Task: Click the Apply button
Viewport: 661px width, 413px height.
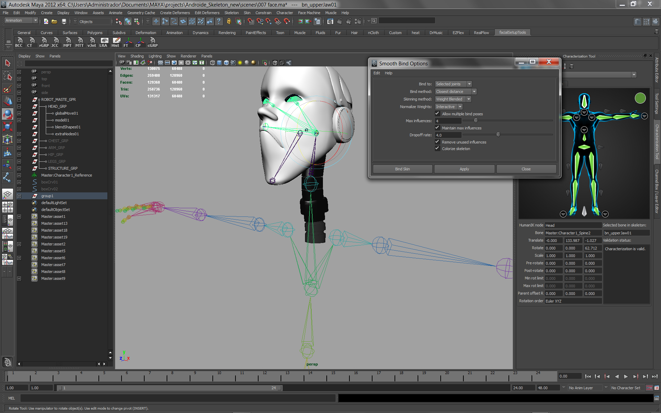Action: (x=464, y=169)
